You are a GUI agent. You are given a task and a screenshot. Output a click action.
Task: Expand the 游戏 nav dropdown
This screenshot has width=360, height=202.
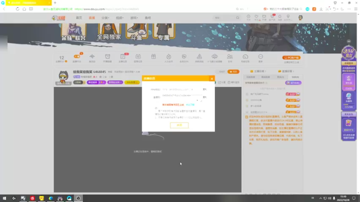[x=134, y=18]
